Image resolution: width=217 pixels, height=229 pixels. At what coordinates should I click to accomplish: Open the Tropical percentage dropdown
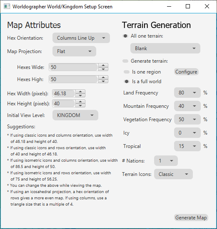click(x=187, y=146)
